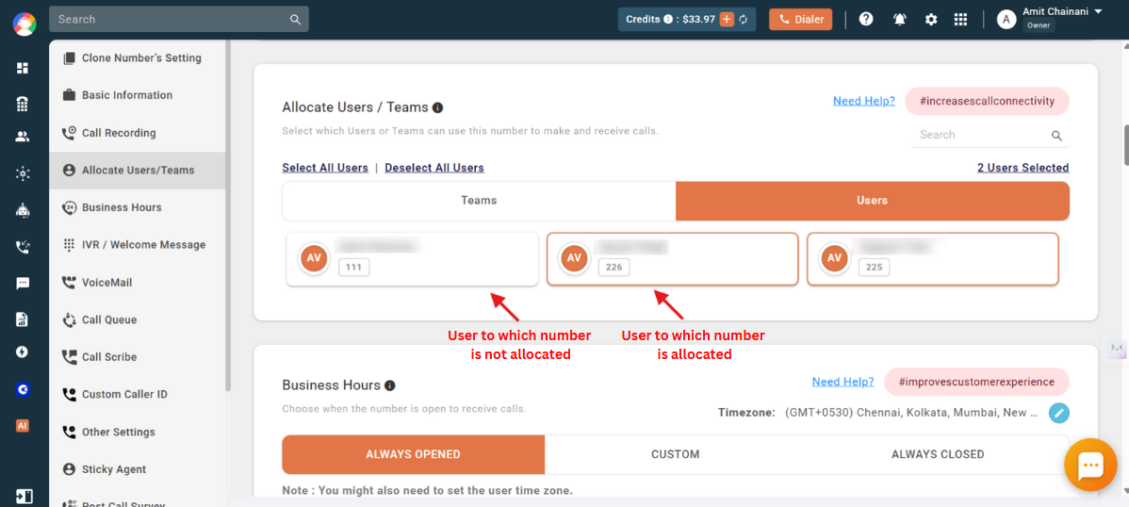Expand the Amit Chainani account dropdown arrow

pos(1098,11)
